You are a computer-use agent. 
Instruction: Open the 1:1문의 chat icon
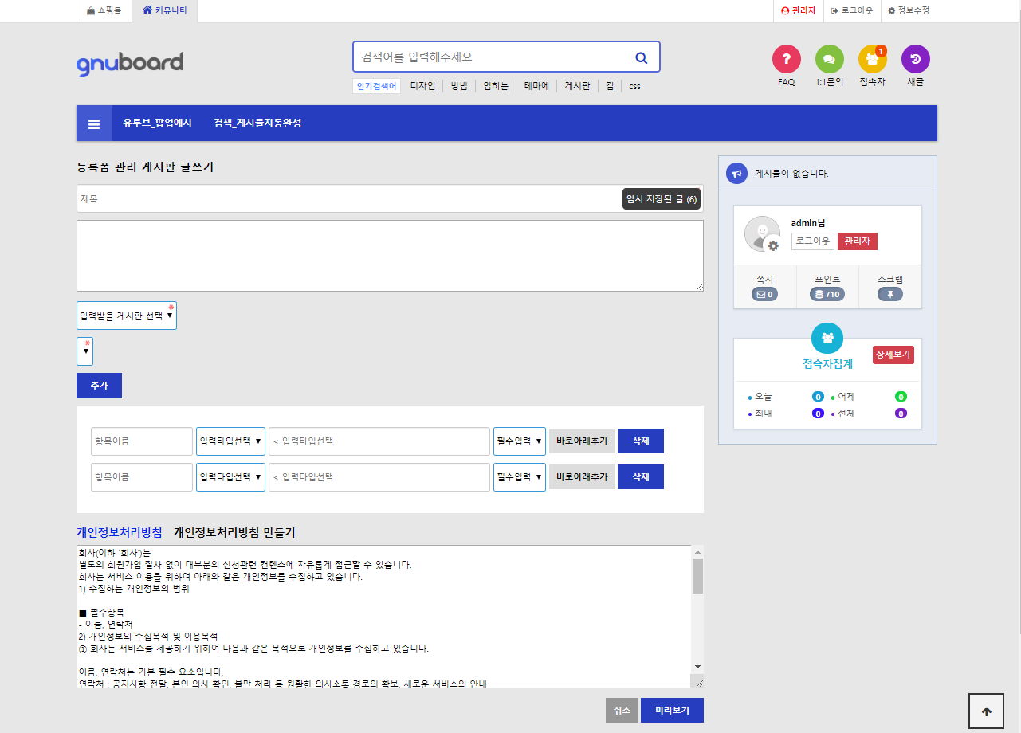(x=829, y=59)
